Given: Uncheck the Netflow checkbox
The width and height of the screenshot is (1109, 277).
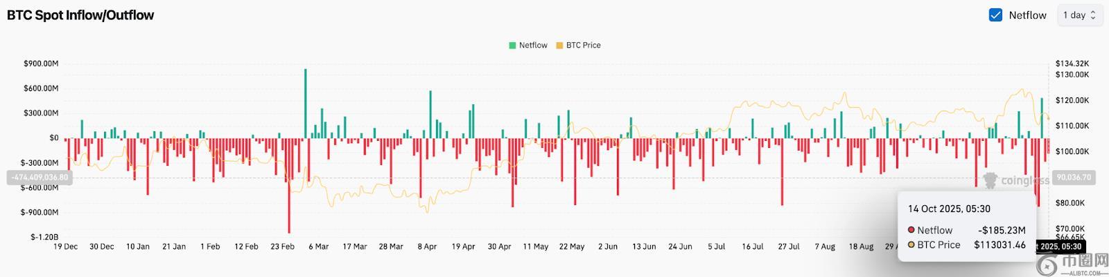Looking at the screenshot, I should [x=995, y=15].
